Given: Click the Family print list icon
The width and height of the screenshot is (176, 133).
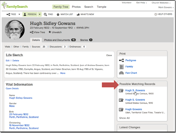Looking at the screenshot, I should point(121,67).
